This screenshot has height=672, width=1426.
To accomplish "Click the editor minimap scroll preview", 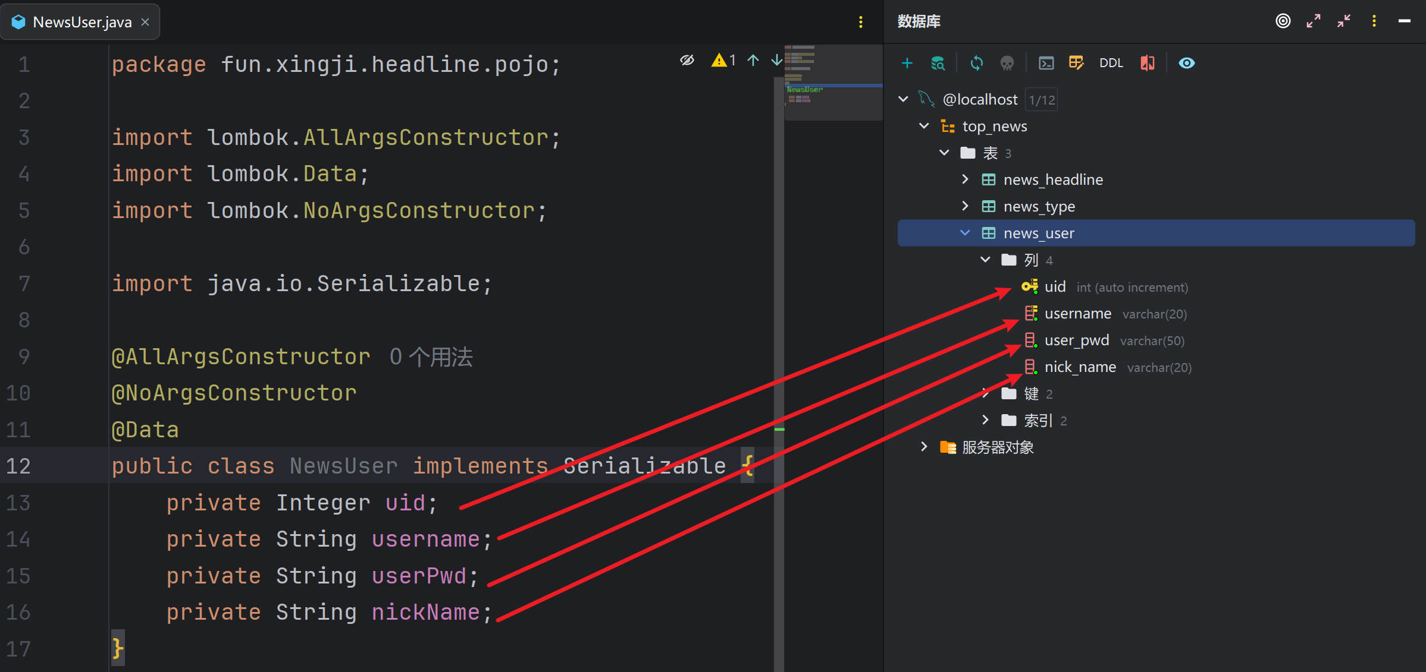I will coord(832,83).
